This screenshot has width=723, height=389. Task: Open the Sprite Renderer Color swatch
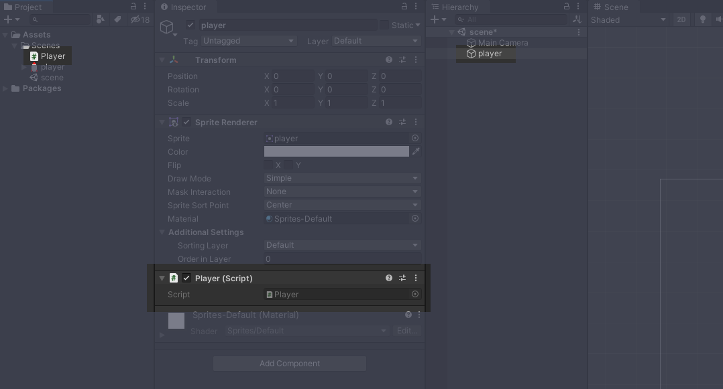click(x=337, y=151)
